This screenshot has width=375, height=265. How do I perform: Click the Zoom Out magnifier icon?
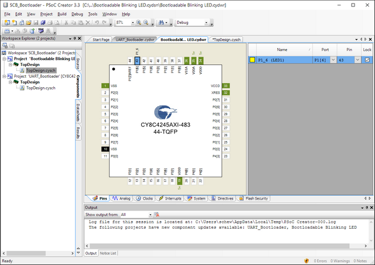[x=146, y=22]
